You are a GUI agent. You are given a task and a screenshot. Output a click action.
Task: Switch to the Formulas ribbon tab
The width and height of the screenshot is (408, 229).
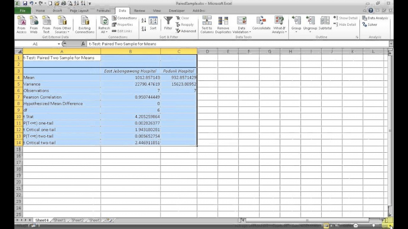[103, 11]
